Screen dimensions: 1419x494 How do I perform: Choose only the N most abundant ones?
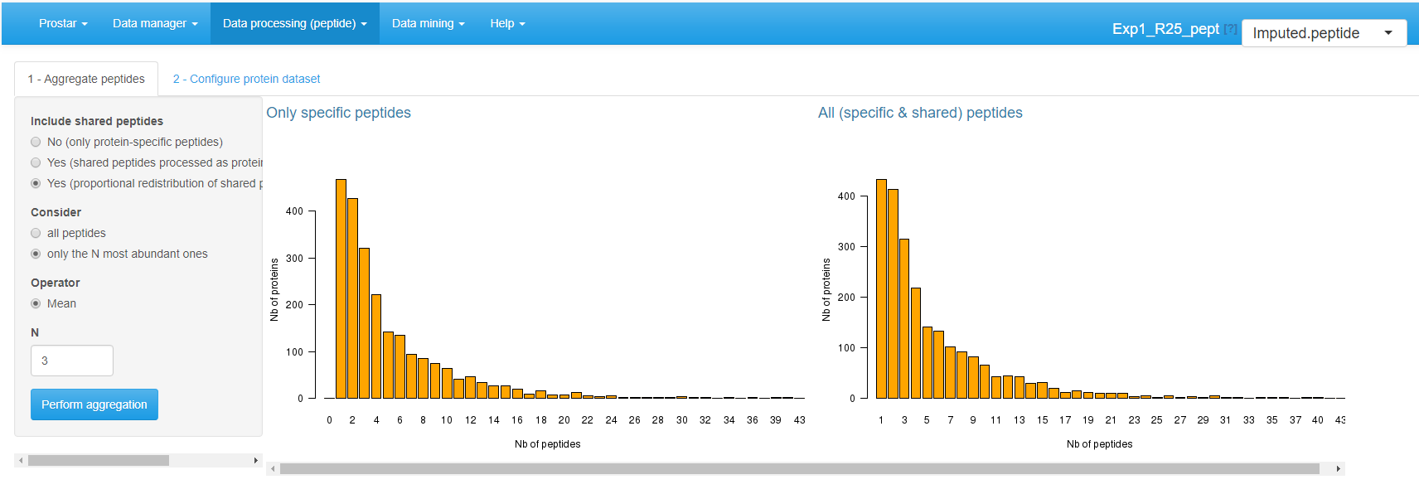click(x=36, y=254)
